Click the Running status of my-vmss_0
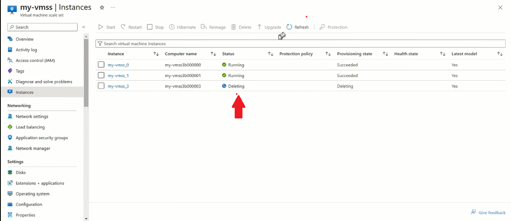 point(233,65)
